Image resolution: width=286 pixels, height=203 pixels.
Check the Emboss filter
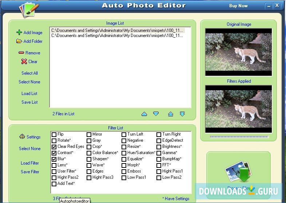coord(124,171)
